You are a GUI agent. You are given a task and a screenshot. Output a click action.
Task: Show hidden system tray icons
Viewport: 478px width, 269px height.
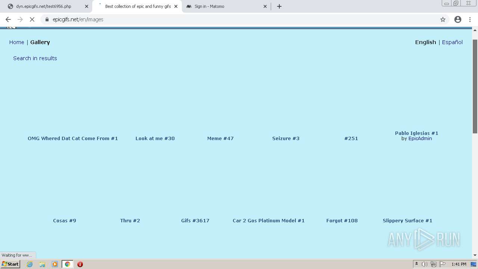coord(416,264)
